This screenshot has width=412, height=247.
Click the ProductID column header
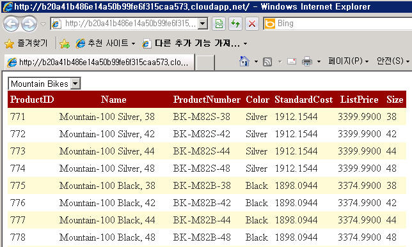tap(32, 100)
